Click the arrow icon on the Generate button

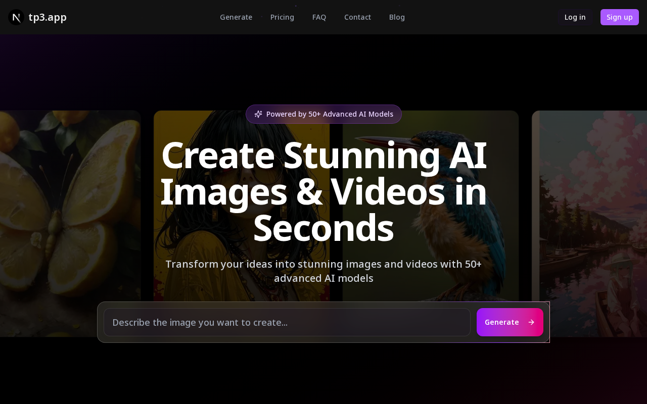531,322
